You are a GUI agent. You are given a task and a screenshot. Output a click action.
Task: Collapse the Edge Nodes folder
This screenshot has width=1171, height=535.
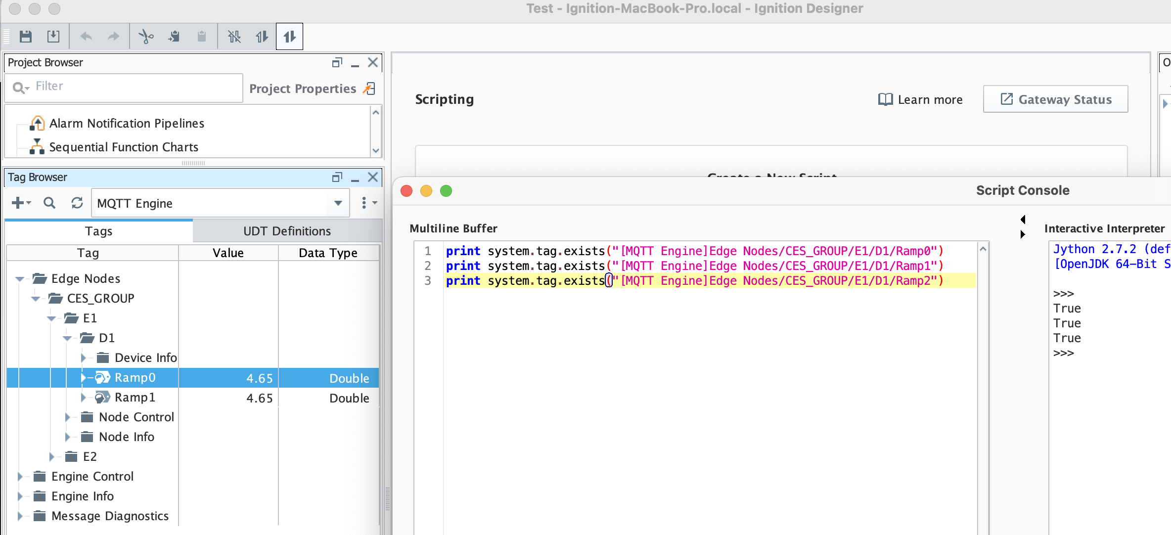[x=20, y=279]
